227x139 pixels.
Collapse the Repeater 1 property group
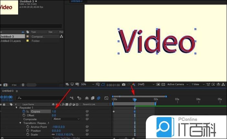16,108
